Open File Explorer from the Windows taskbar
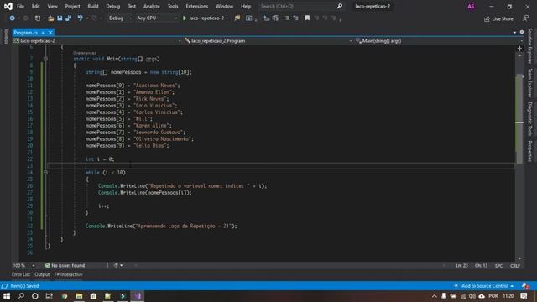 click(79, 296)
